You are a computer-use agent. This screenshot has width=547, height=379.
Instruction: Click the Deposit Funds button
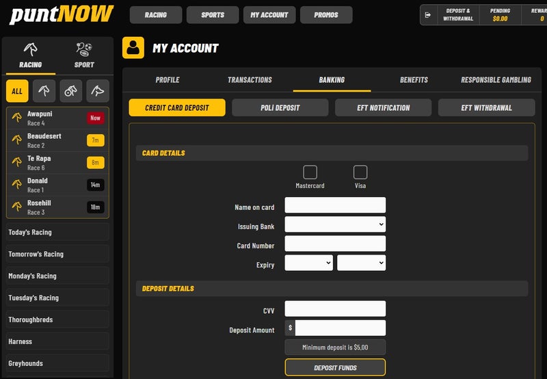(335, 367)
